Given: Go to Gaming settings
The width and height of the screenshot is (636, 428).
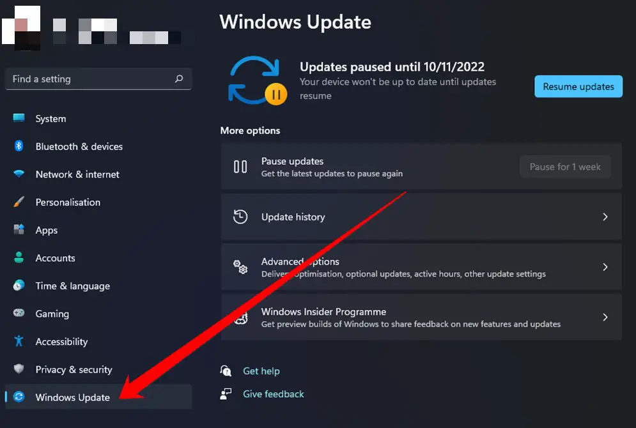Looking at the screenshot, I should (x=98, y=314).
